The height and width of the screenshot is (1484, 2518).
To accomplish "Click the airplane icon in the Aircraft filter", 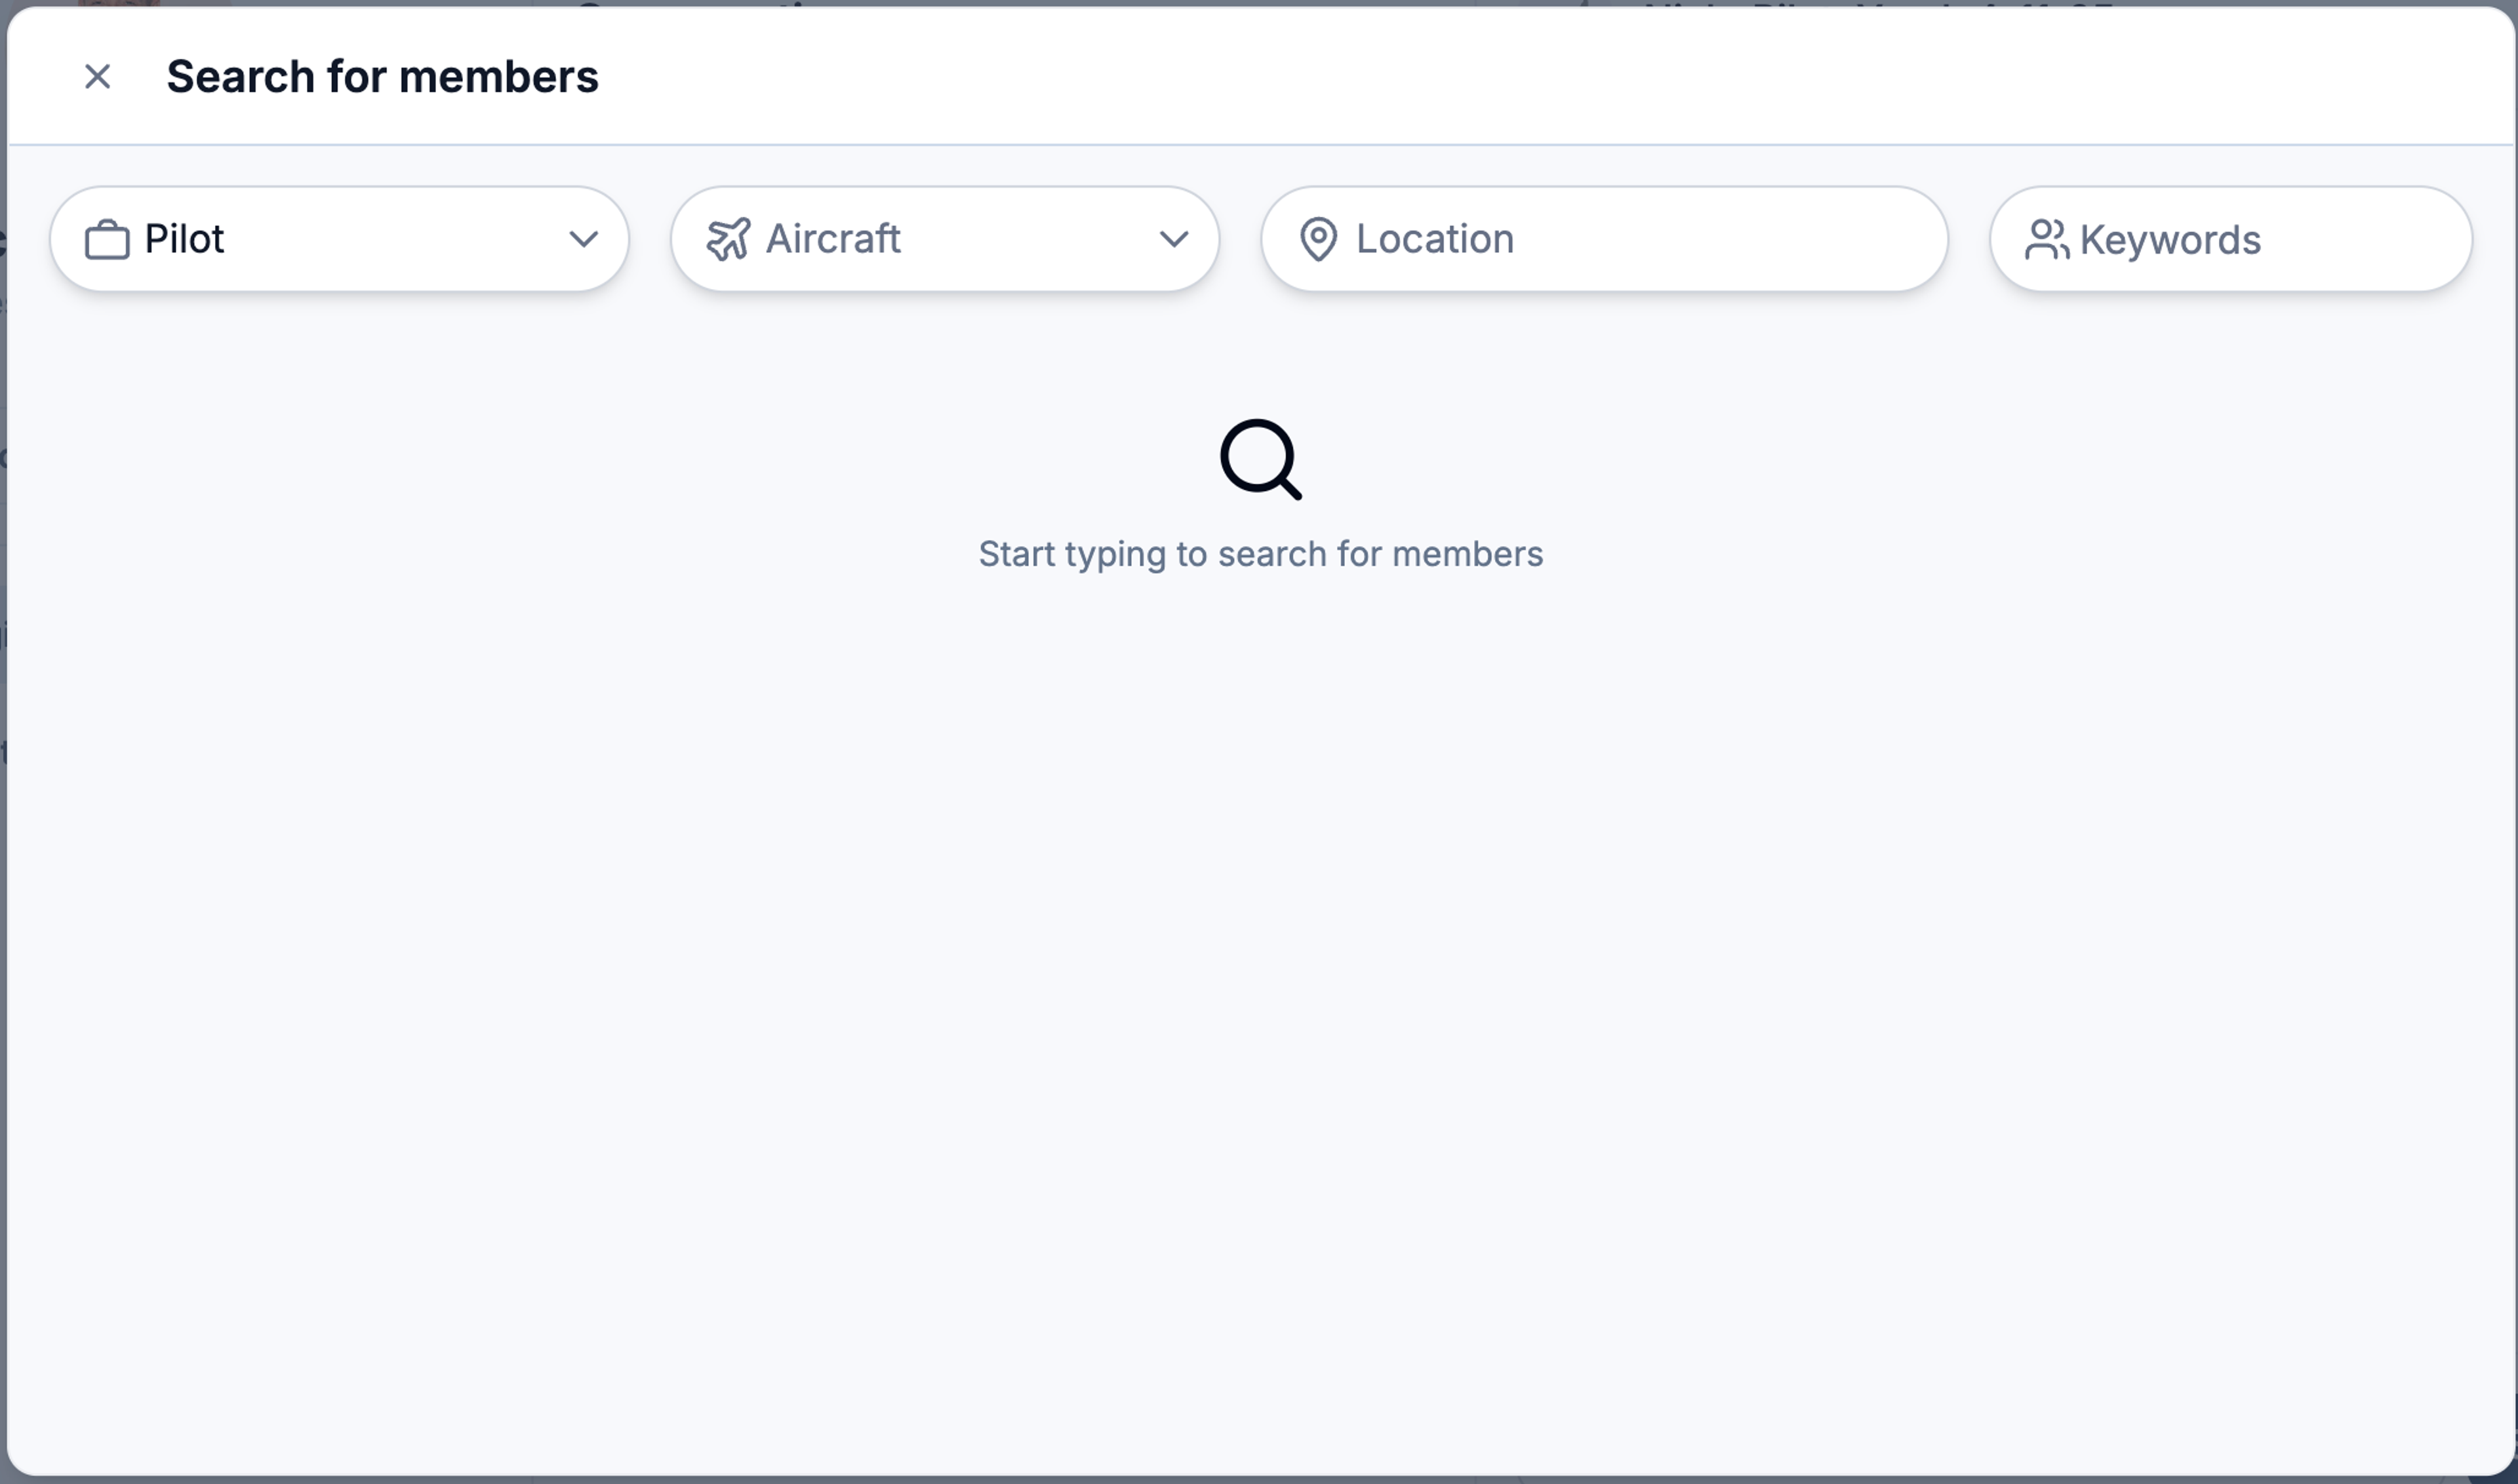I will coord(729,240).
